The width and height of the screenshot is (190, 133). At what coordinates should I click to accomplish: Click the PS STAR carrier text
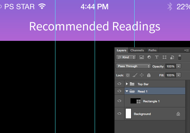click(x=20, y=7)
